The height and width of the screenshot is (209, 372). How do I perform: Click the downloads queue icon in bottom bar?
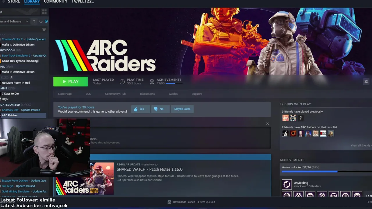click(169, 202)
